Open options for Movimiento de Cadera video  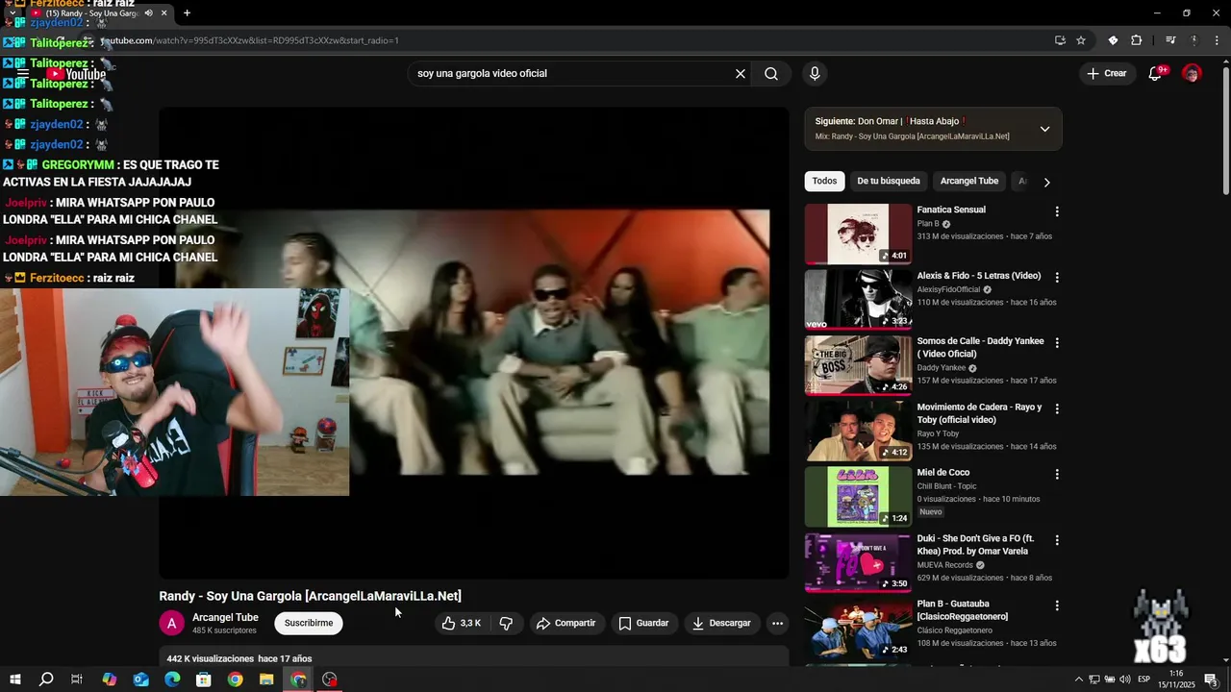[1057, 408]
